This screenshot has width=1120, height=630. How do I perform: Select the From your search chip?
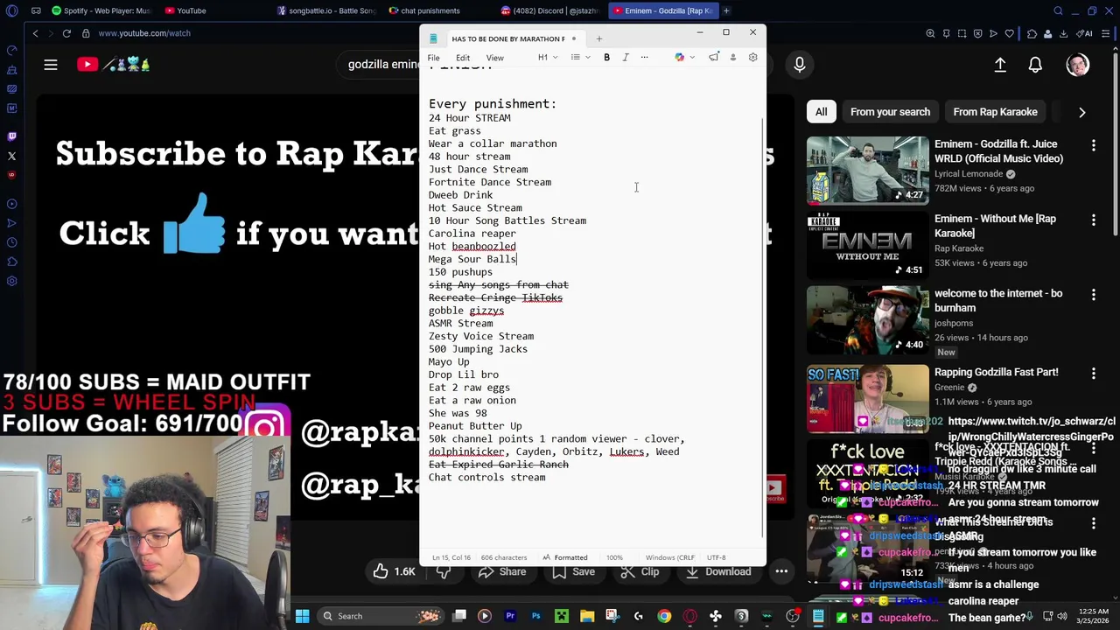pos(890,112)
